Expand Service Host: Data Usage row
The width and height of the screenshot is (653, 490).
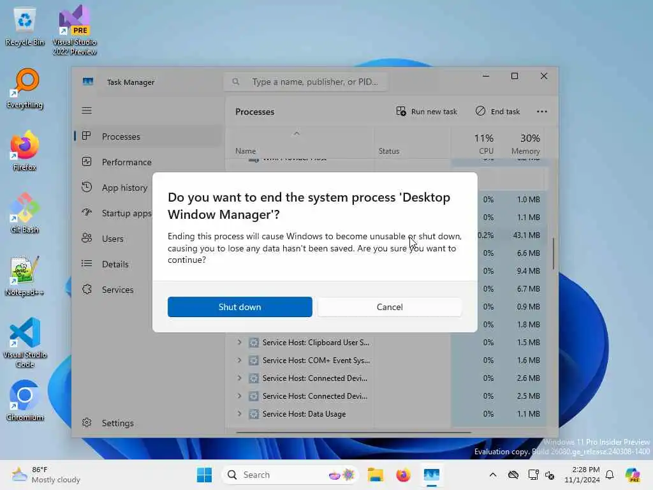click(x=240, y=413)
